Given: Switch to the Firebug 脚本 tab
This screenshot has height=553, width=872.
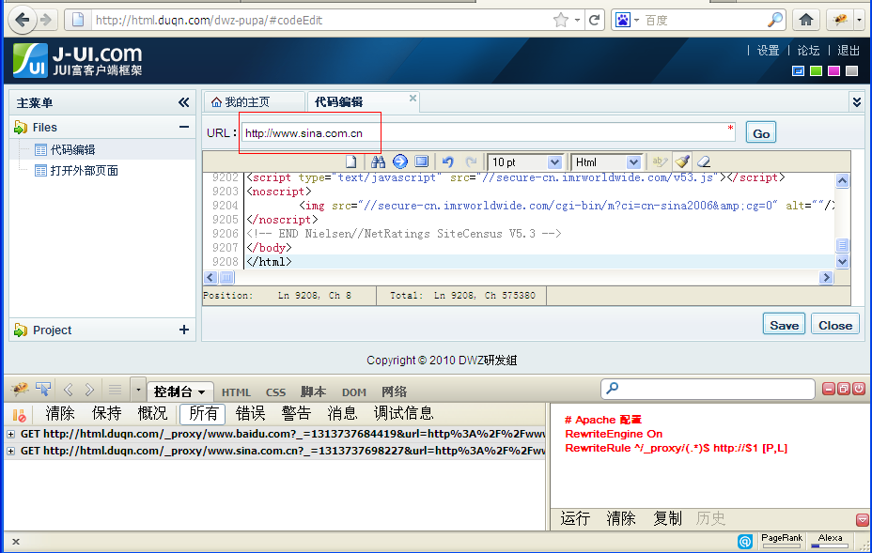Looking at the screenshot, I should coord(313,392).
